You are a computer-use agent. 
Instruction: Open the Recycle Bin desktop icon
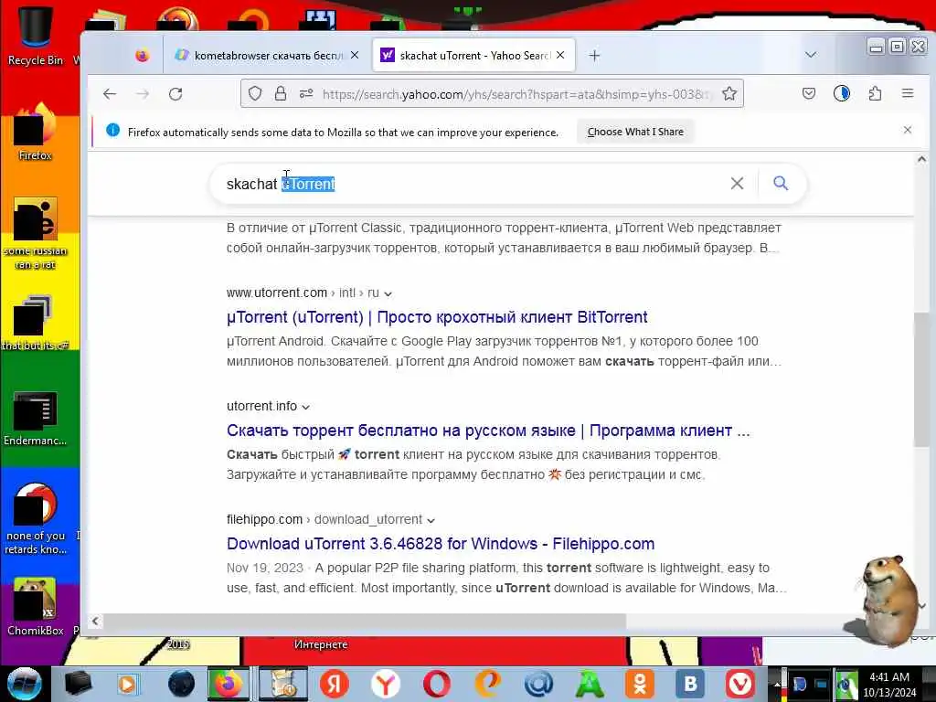[36, 34]
